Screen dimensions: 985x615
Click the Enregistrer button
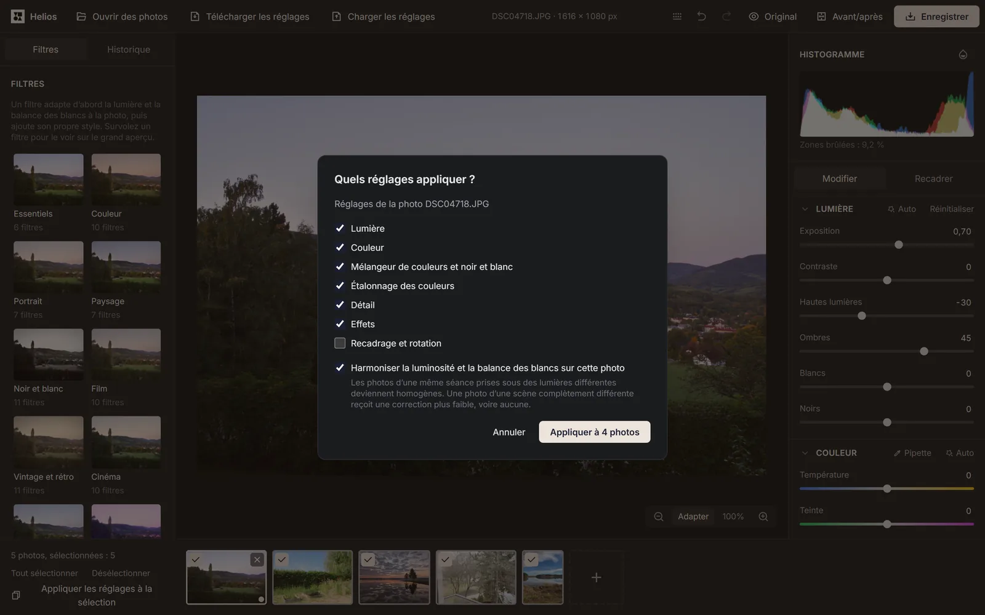coord(936,17)
